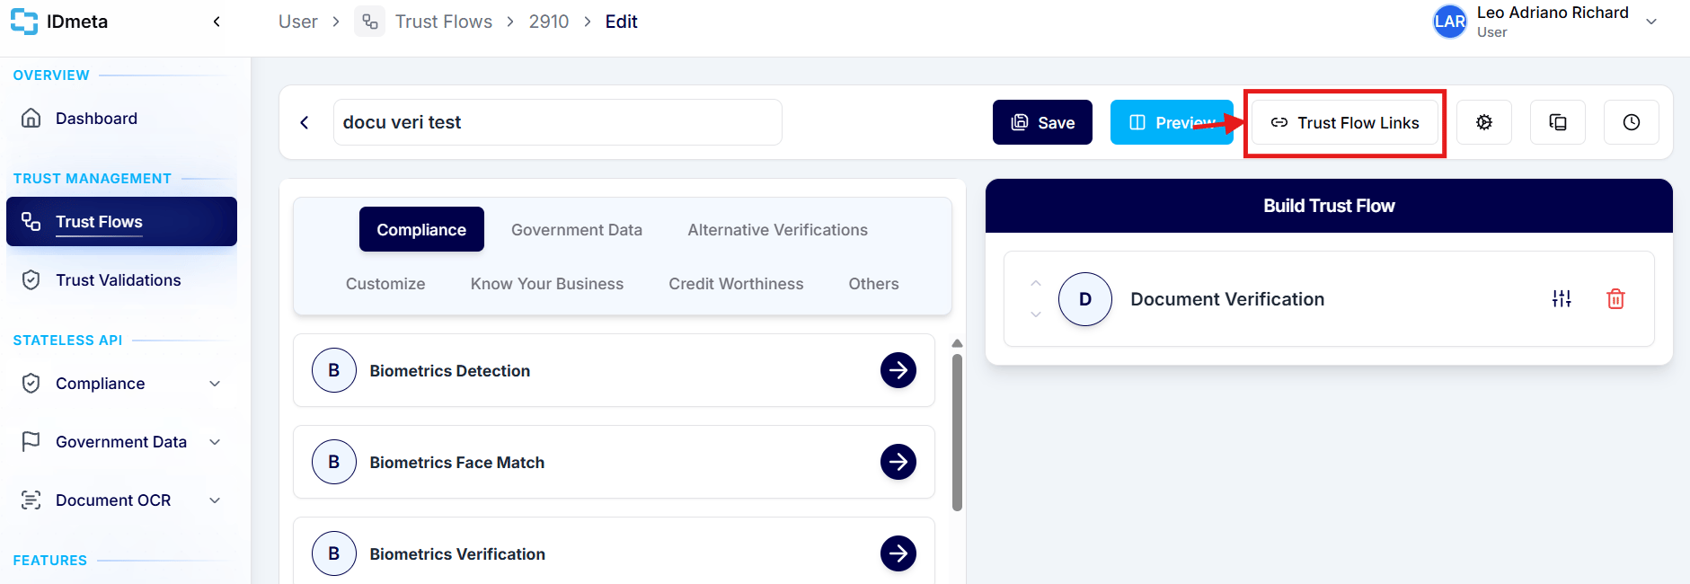Click the Biometrics Face Match B badge
The height and width of the screenshot is (584, 1690).
(334, 462)
